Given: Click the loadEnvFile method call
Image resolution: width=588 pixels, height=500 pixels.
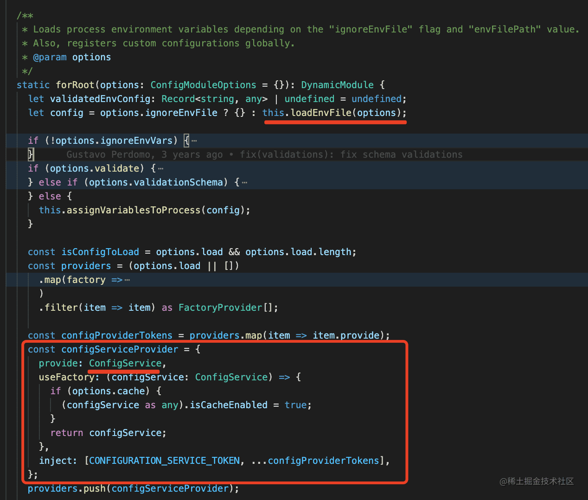Looking at the screenshot, I should tap(320, 113).
